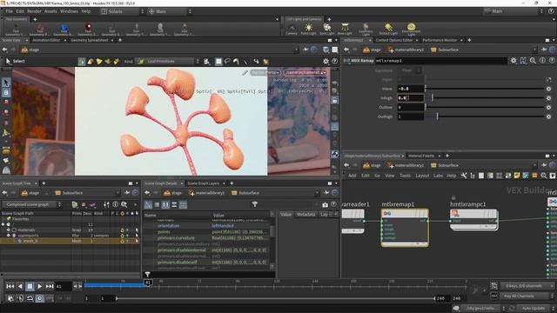Open the File menu
557x313 pixels.
click(x=9, y=11)
